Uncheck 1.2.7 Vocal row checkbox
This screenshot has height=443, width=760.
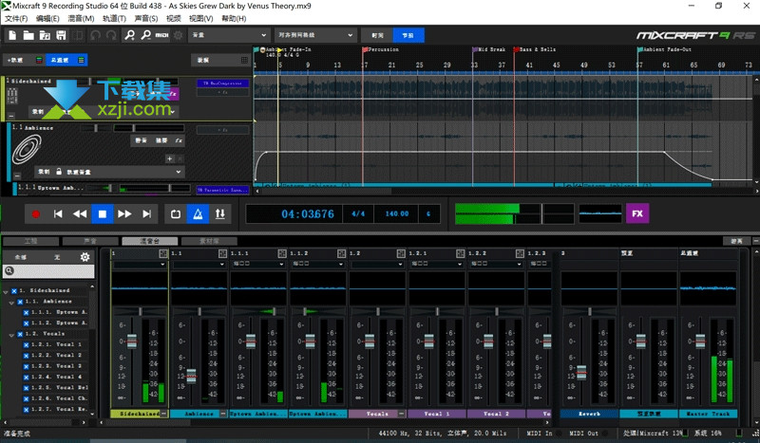(27, 410)
